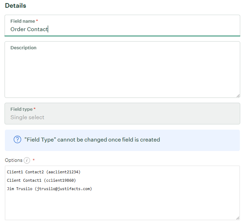The image size is (243, 224).
Task: Click the Field type label
Action: click(x=22, y=109)
